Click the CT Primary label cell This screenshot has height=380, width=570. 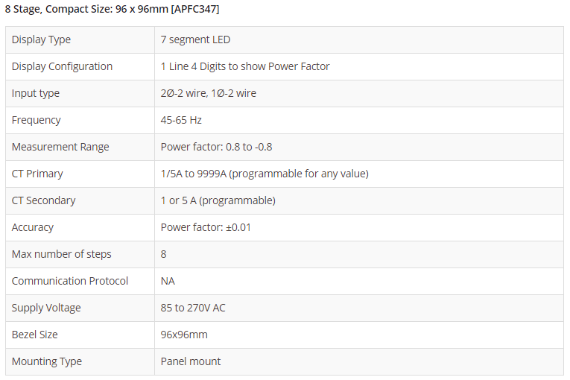click(37, 174)
